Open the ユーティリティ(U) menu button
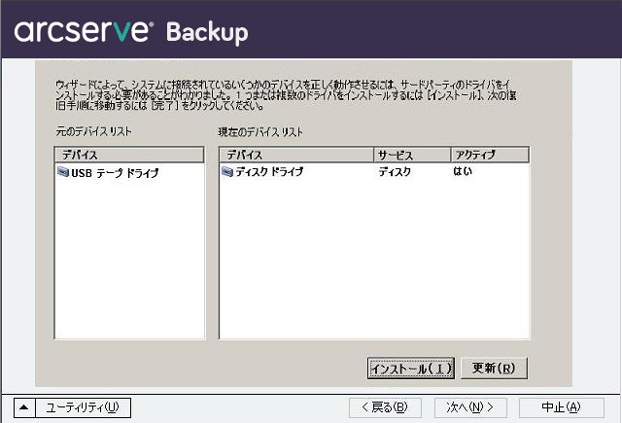 tap(83, 407)
